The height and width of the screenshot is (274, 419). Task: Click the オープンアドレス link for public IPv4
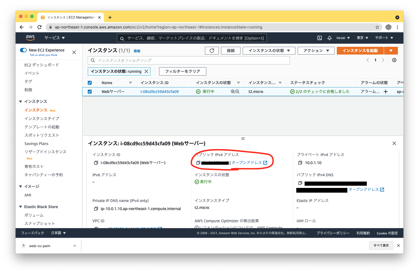click(249, 163)
